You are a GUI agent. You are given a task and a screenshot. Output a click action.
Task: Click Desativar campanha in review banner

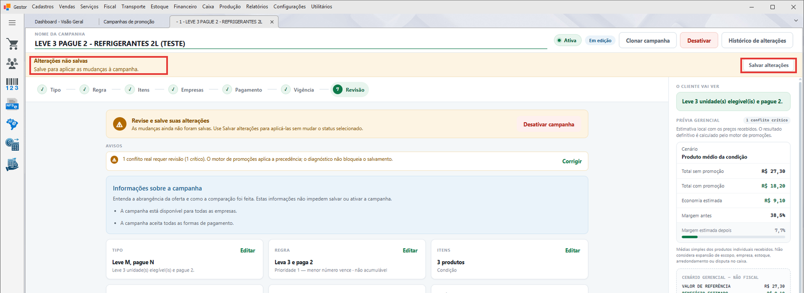(x=549, y=125)
